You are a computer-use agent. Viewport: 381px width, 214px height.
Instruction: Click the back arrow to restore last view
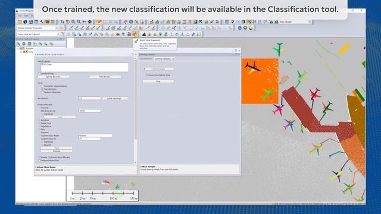84,22
